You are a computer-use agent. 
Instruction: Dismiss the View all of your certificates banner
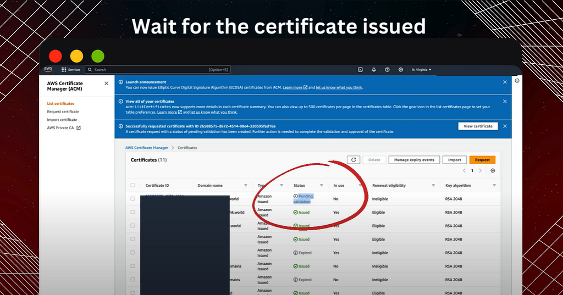click(x=505, y=102)
